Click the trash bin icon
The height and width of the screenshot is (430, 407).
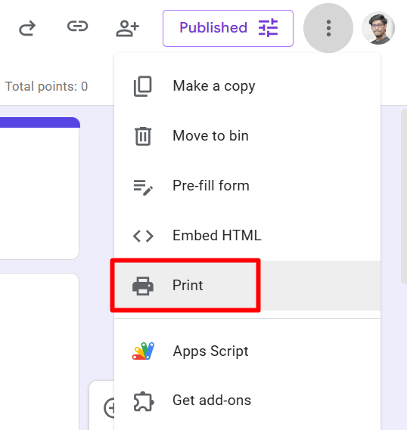143,136
